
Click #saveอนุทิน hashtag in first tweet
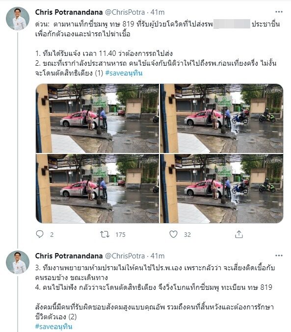124,73
